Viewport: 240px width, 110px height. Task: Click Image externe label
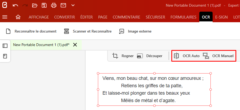[x=140, y=31]
